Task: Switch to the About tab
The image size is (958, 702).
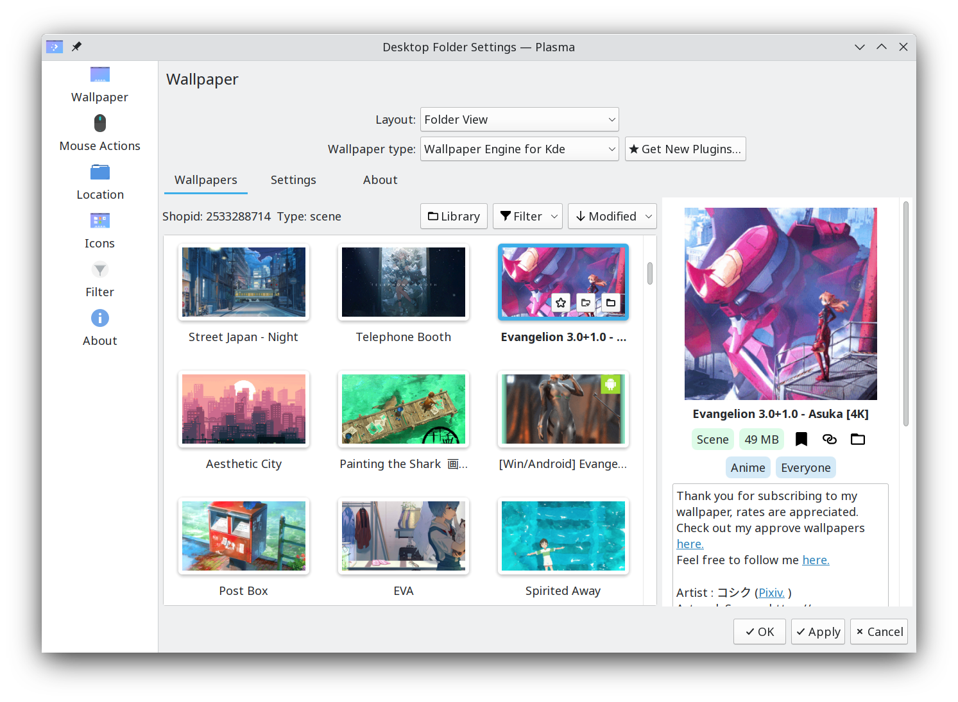Action: pos(380,180)
